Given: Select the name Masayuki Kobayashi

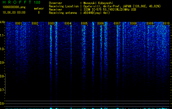Looking at the screenshot, I should (98, 3).
